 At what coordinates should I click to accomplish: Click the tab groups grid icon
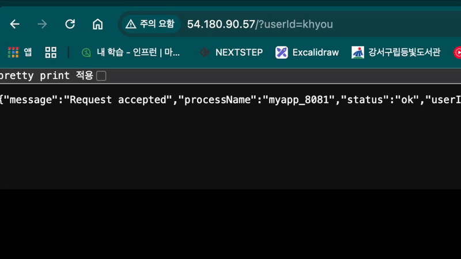click(51, 52)
